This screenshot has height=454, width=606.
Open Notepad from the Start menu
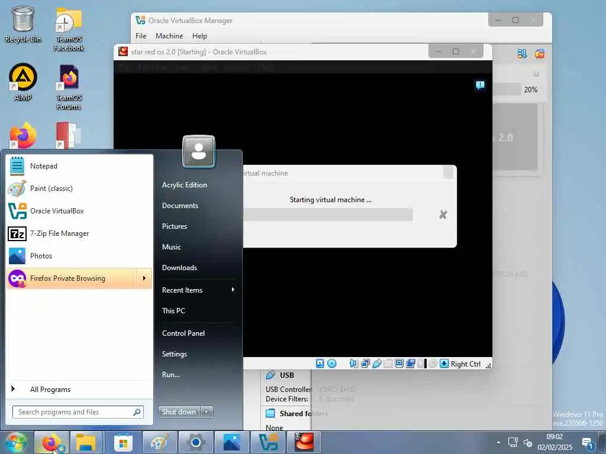click(x=79, y=166)
